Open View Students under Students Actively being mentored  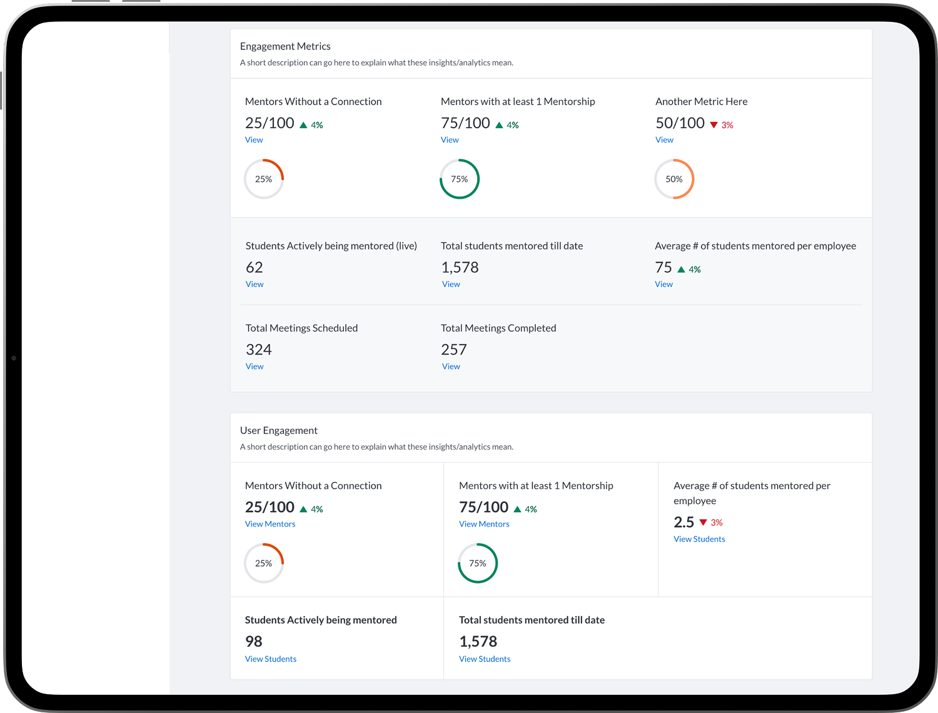click(x=271, y=659)
